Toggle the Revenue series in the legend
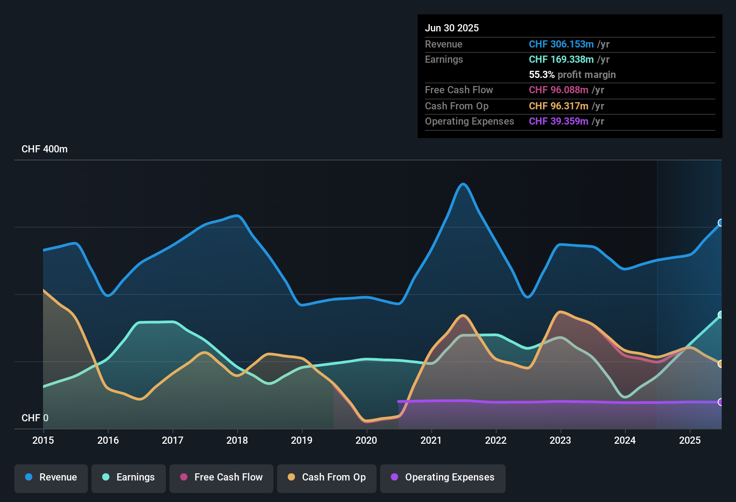 coord(51,478)
